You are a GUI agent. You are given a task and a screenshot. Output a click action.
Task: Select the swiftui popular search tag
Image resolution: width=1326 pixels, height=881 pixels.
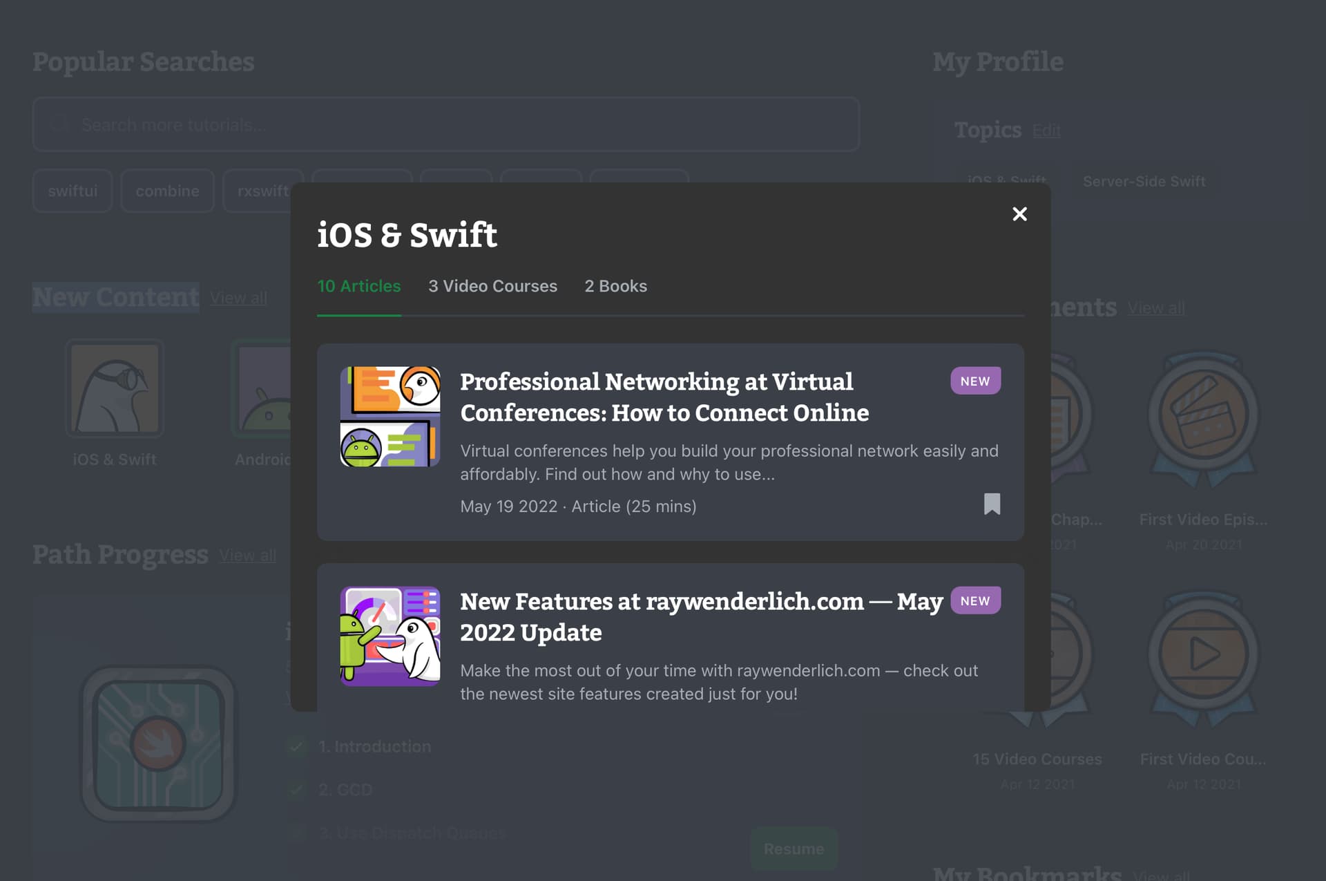coord(73,191)
